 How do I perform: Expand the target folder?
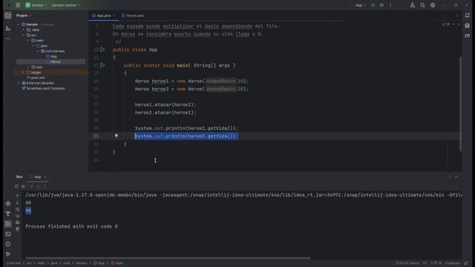pyautogui.click(x=23, y=73)
